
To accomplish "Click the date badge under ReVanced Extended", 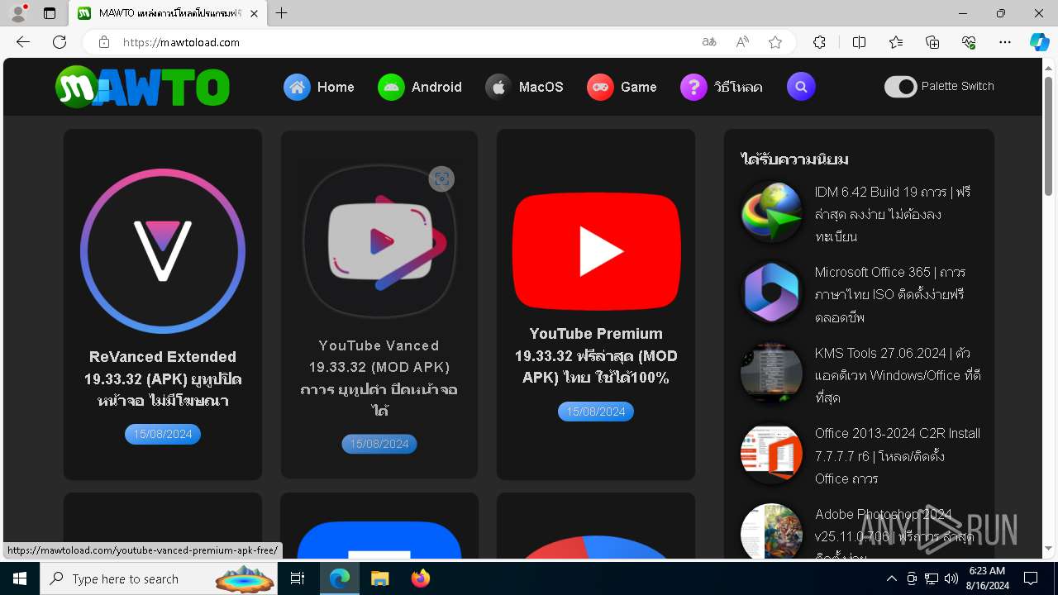I will 163,434.
